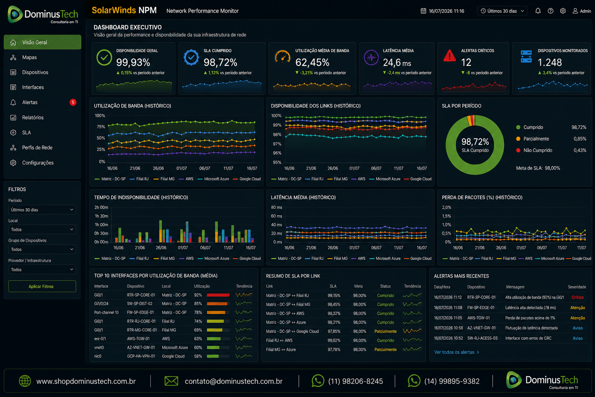Click the WhatsApp icon beside (14) 99895-9382
Screen dimensions: 595x397
click(414, 381)
